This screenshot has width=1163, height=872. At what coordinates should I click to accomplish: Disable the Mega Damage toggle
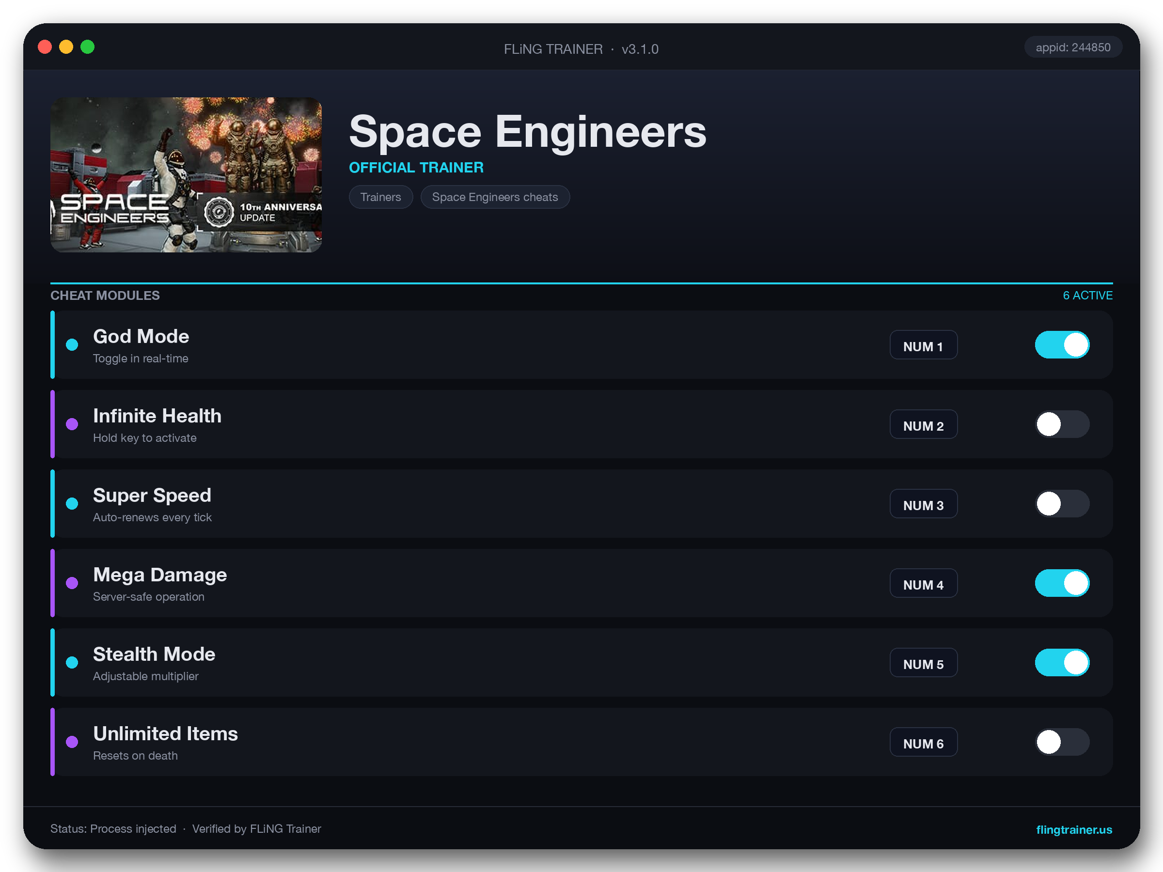1062,583
